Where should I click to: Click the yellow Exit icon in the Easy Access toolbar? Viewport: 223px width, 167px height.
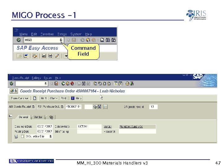(88, 40)
